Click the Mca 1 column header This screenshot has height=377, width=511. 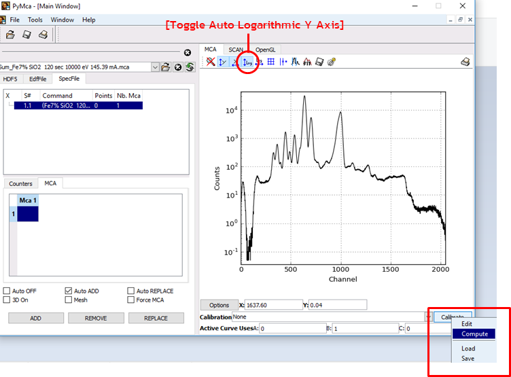[28, 200]
